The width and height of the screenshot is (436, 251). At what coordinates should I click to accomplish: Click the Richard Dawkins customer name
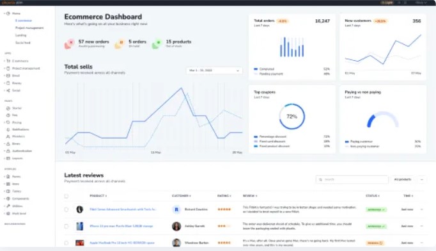pos(196,209)
